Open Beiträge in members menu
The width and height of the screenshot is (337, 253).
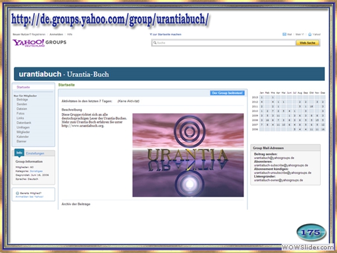click(x=22, y=99)
